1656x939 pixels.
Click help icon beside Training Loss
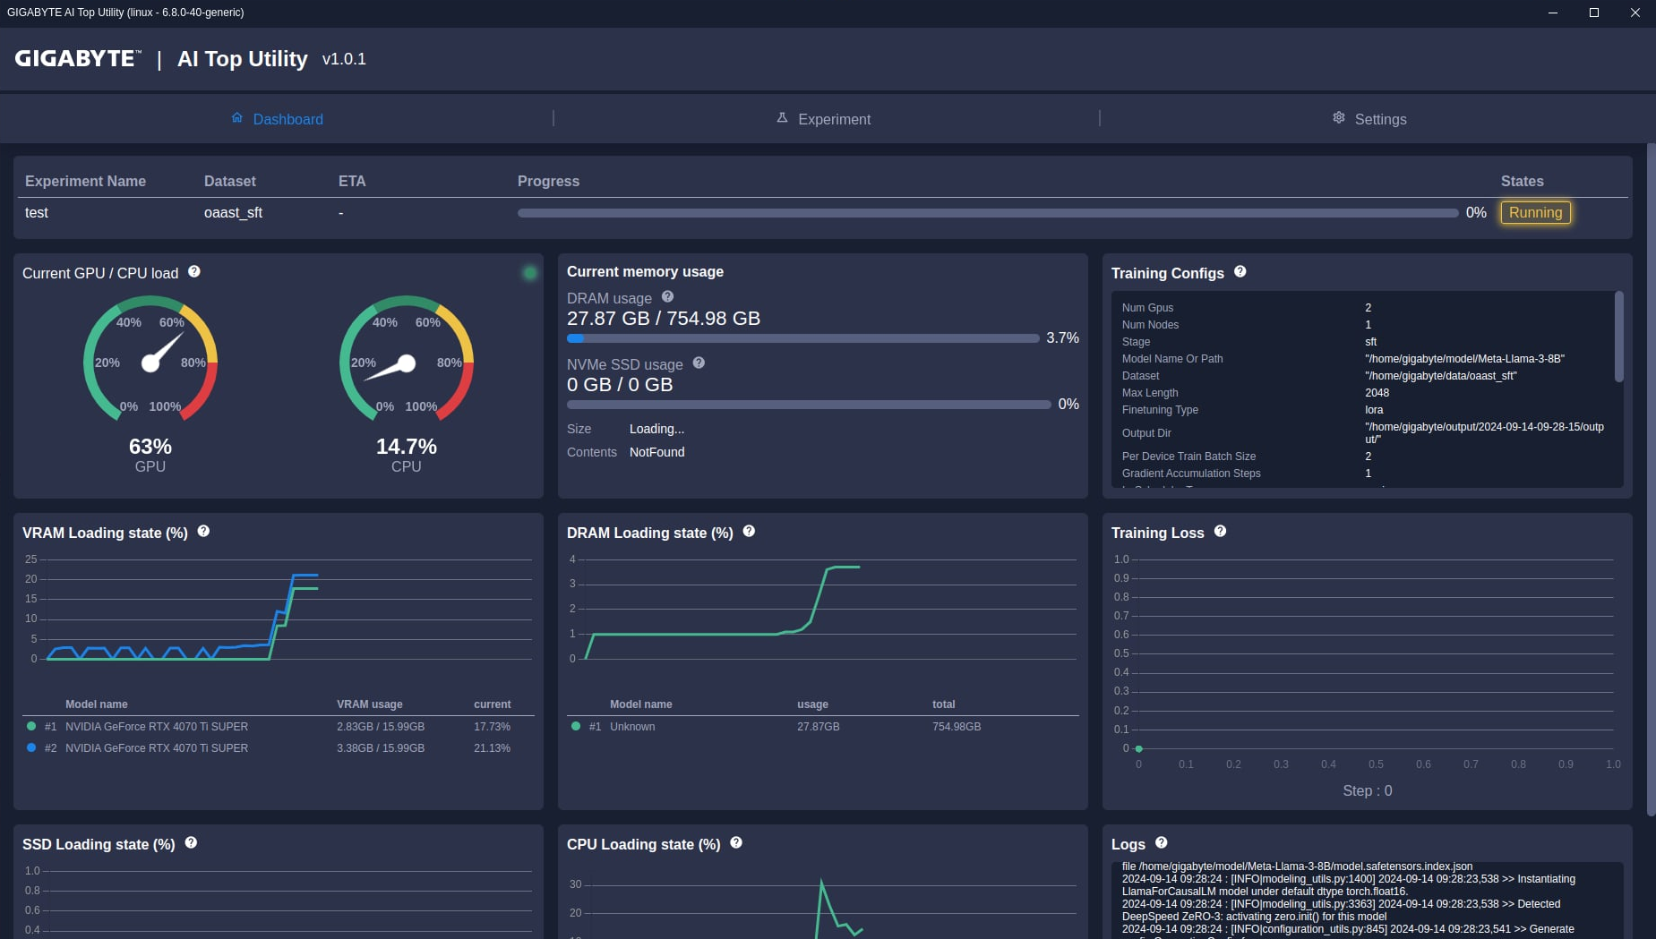click(1220, 531)
